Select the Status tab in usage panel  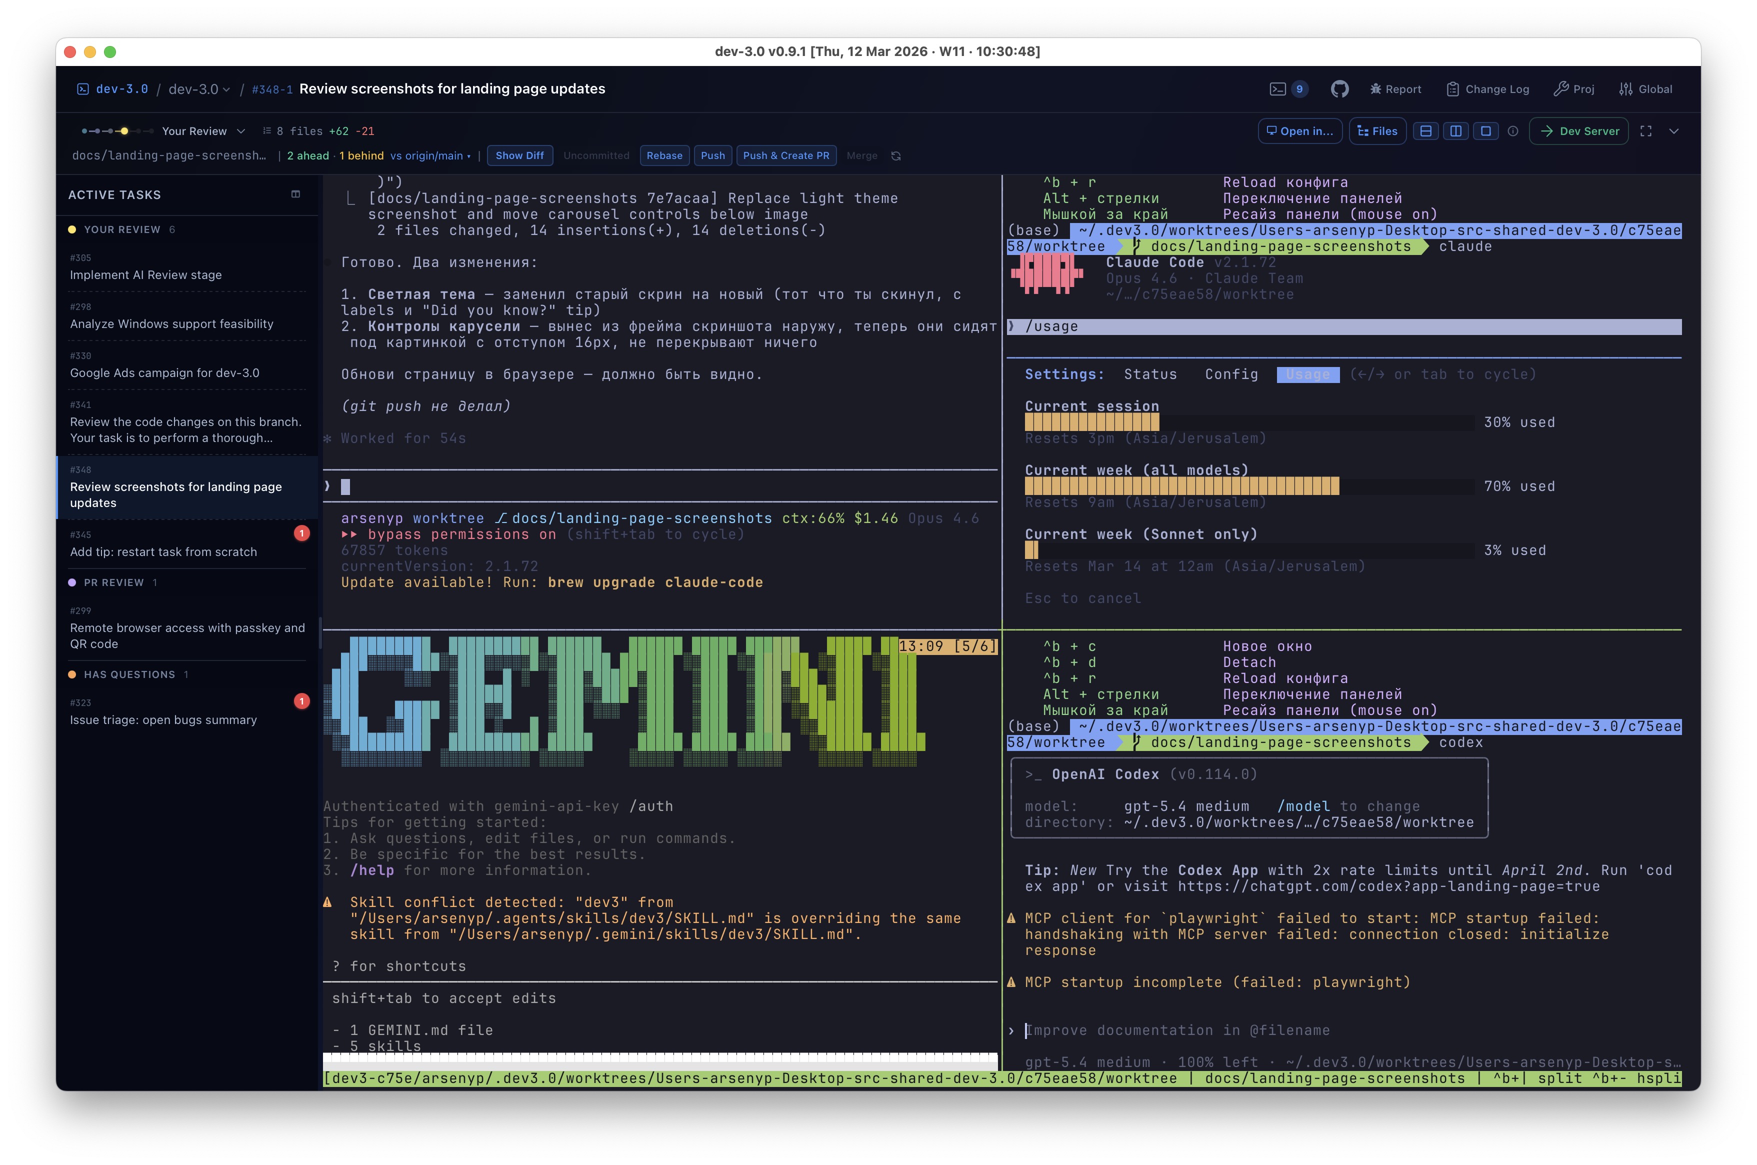1150,374
